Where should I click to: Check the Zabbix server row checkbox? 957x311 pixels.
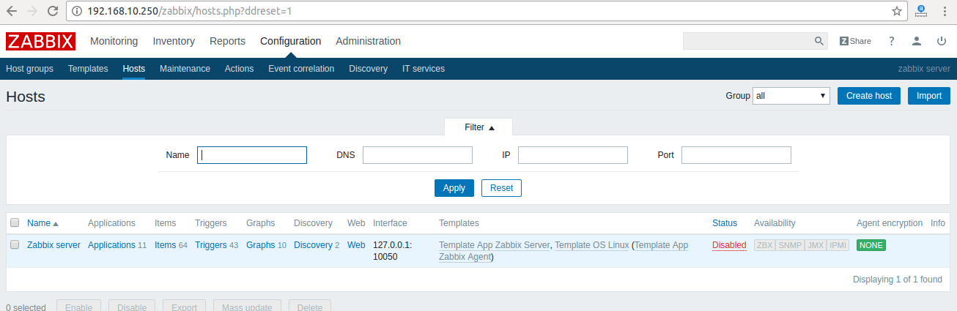(15, 245)
